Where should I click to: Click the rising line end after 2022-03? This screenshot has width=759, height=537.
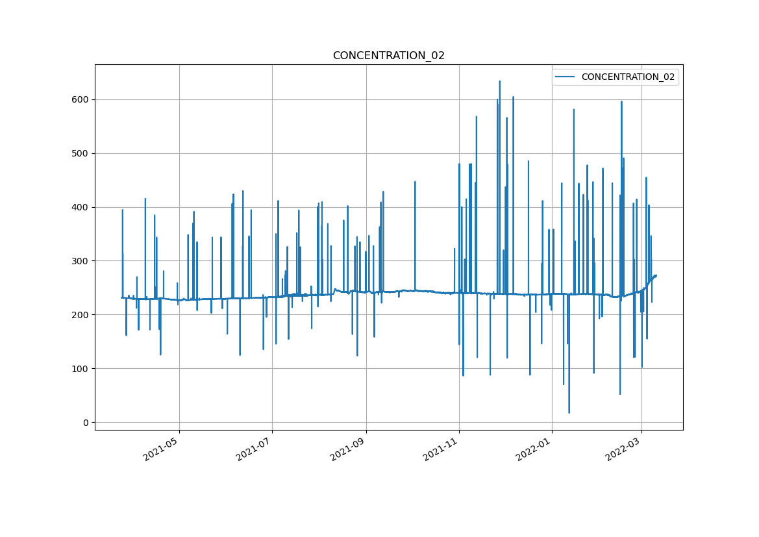[x=656, y=275]
